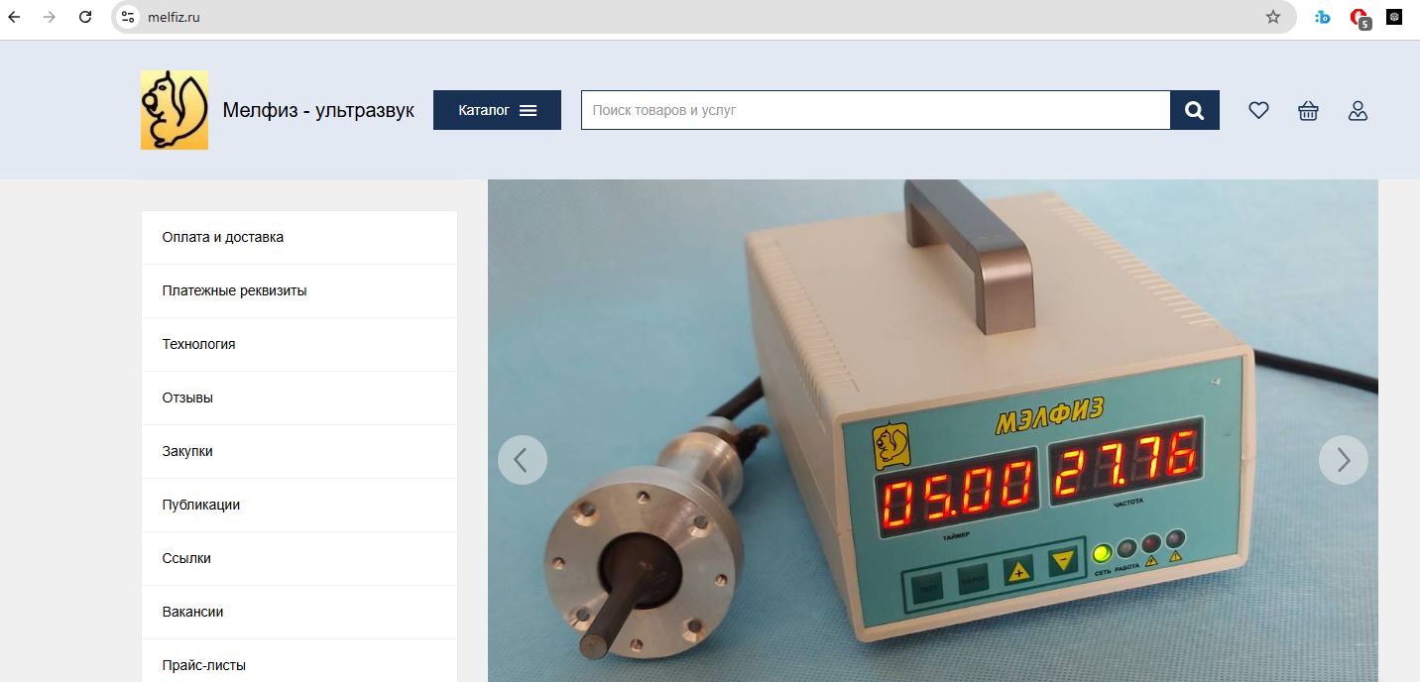1420x682 pixels.
Task: Go back to previous browser page
Action: [x=15, y=17]
